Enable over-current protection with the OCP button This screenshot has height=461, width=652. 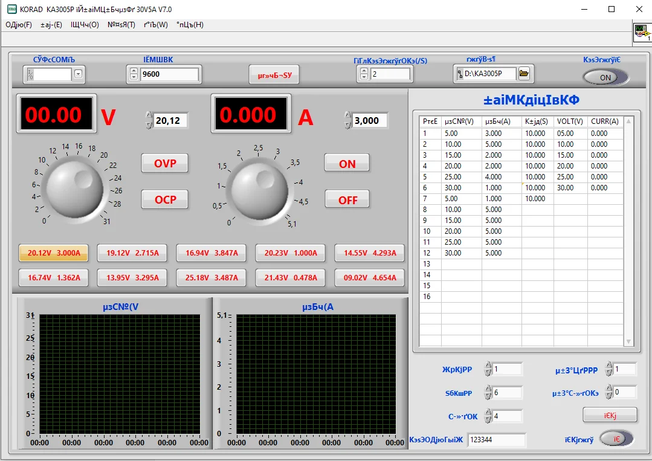(165, 199)
